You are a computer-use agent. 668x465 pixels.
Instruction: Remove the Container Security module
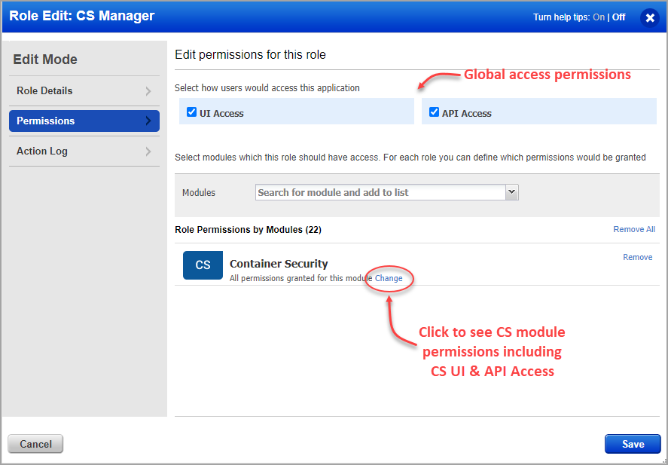tap(637, 257)
